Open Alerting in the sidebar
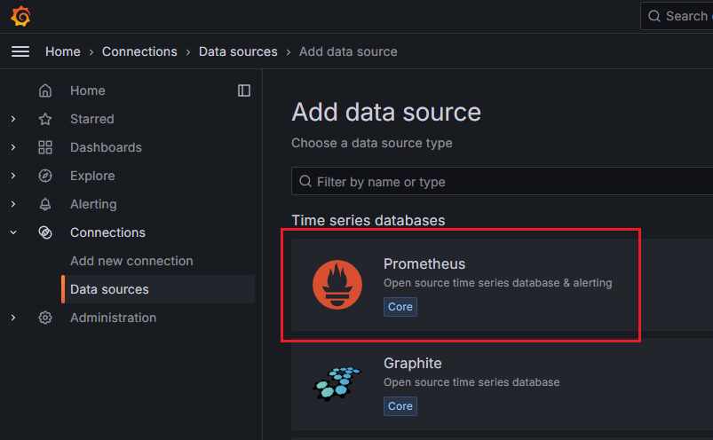The image size is (713, 440). [x=93, y=204]
